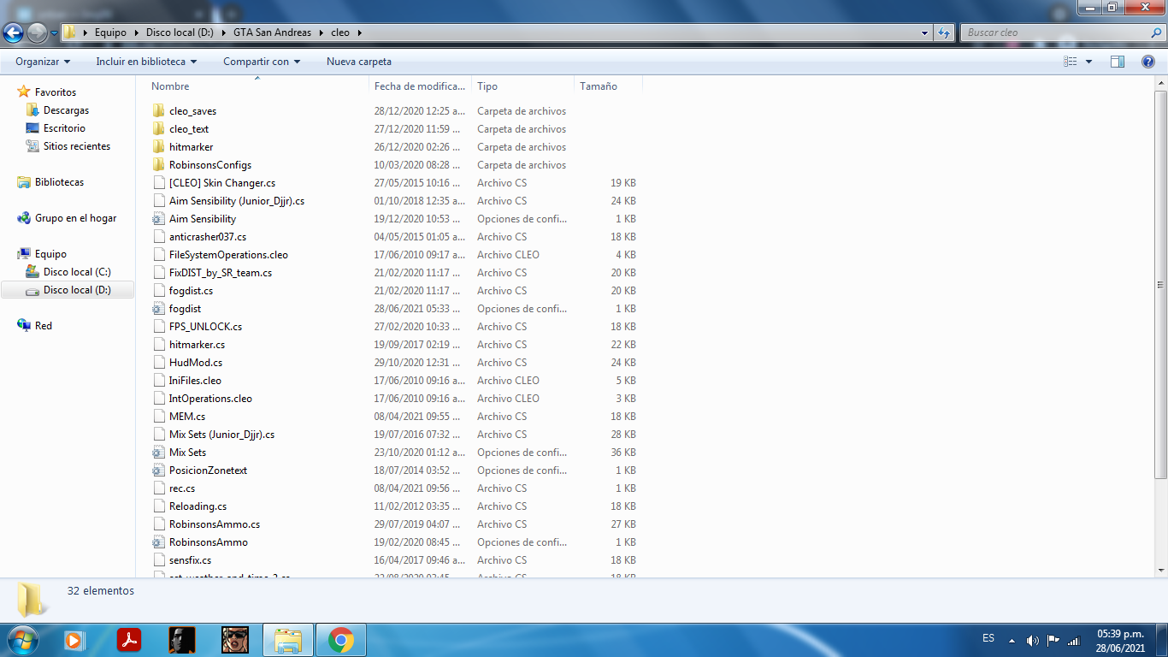Expand the address bar previous locations dropdown
1168x657 pixels.
click(x=925, y=33)
